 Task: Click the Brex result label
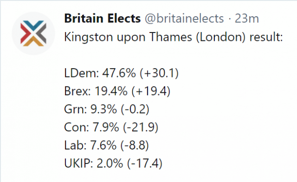[77, 91]
